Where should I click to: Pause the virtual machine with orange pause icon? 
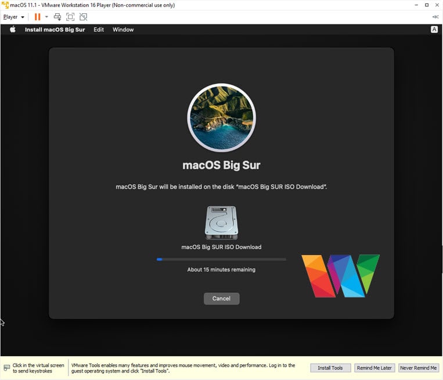37,17
